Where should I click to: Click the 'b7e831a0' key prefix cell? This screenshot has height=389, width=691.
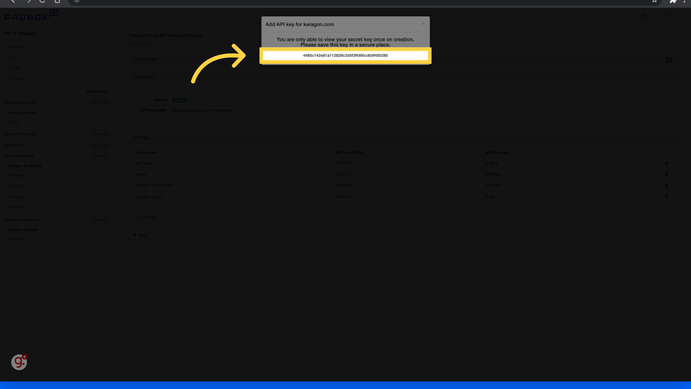(345, 185)
